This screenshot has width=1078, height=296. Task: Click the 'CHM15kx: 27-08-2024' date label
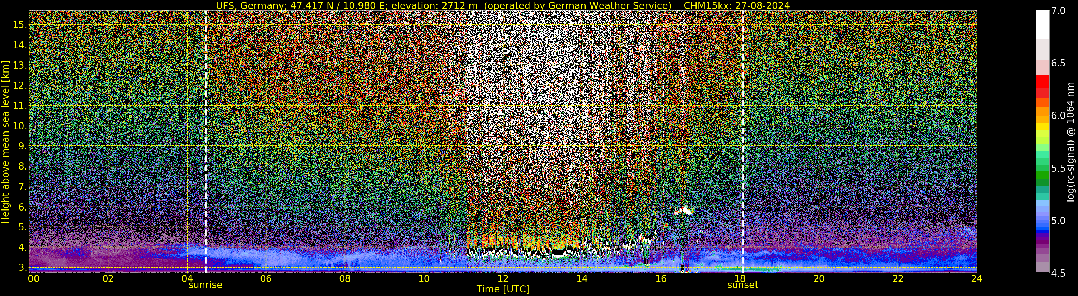pyautogui.click(x=736, y=5)
